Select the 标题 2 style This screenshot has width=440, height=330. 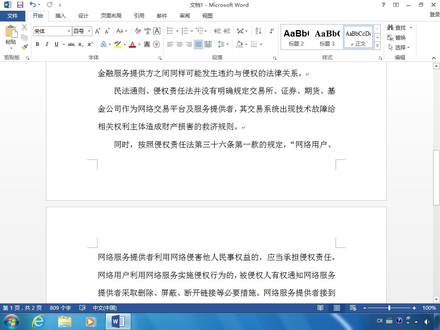click(296, 37)
